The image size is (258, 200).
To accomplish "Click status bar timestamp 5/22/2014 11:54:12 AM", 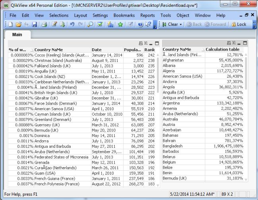I will pyautogui.click(x=193, y=194).
